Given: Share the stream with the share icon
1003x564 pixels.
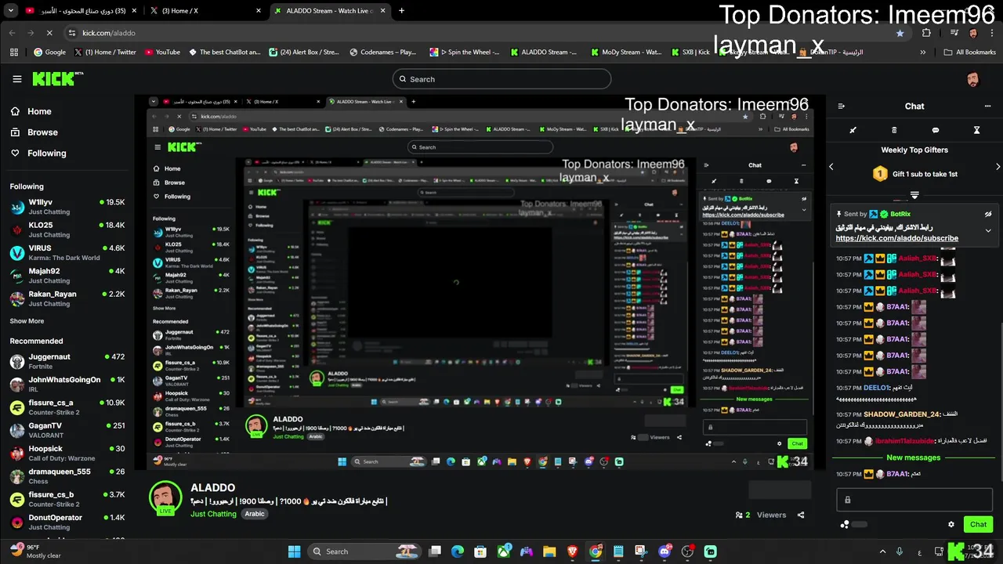Looking at the screenshot, I should 800,515.
